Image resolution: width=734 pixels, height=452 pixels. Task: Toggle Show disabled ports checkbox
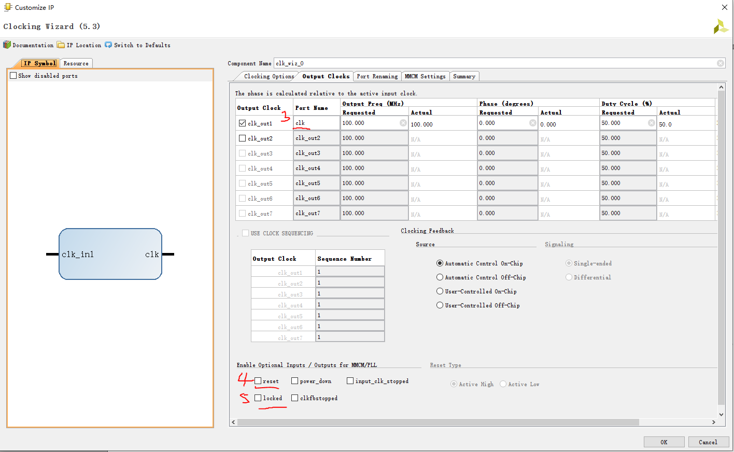(x=13, y=76)
